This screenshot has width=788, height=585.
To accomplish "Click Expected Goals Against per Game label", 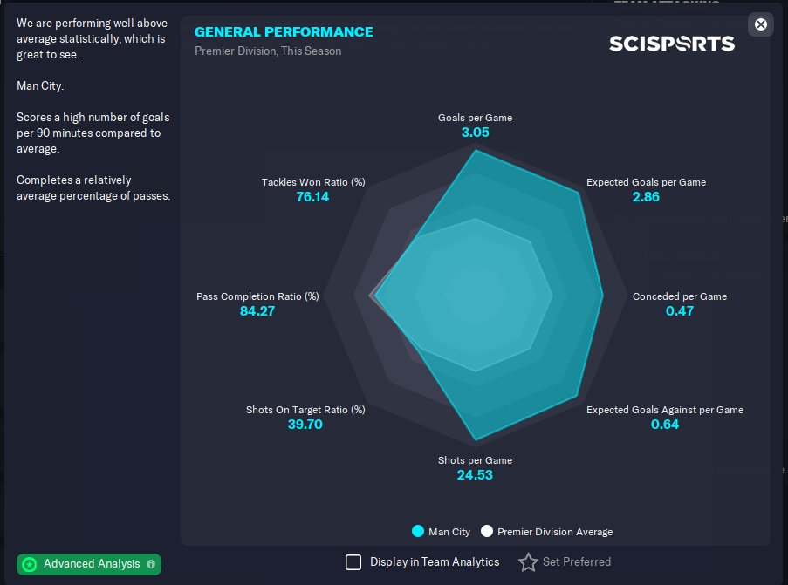I will 665,410.
